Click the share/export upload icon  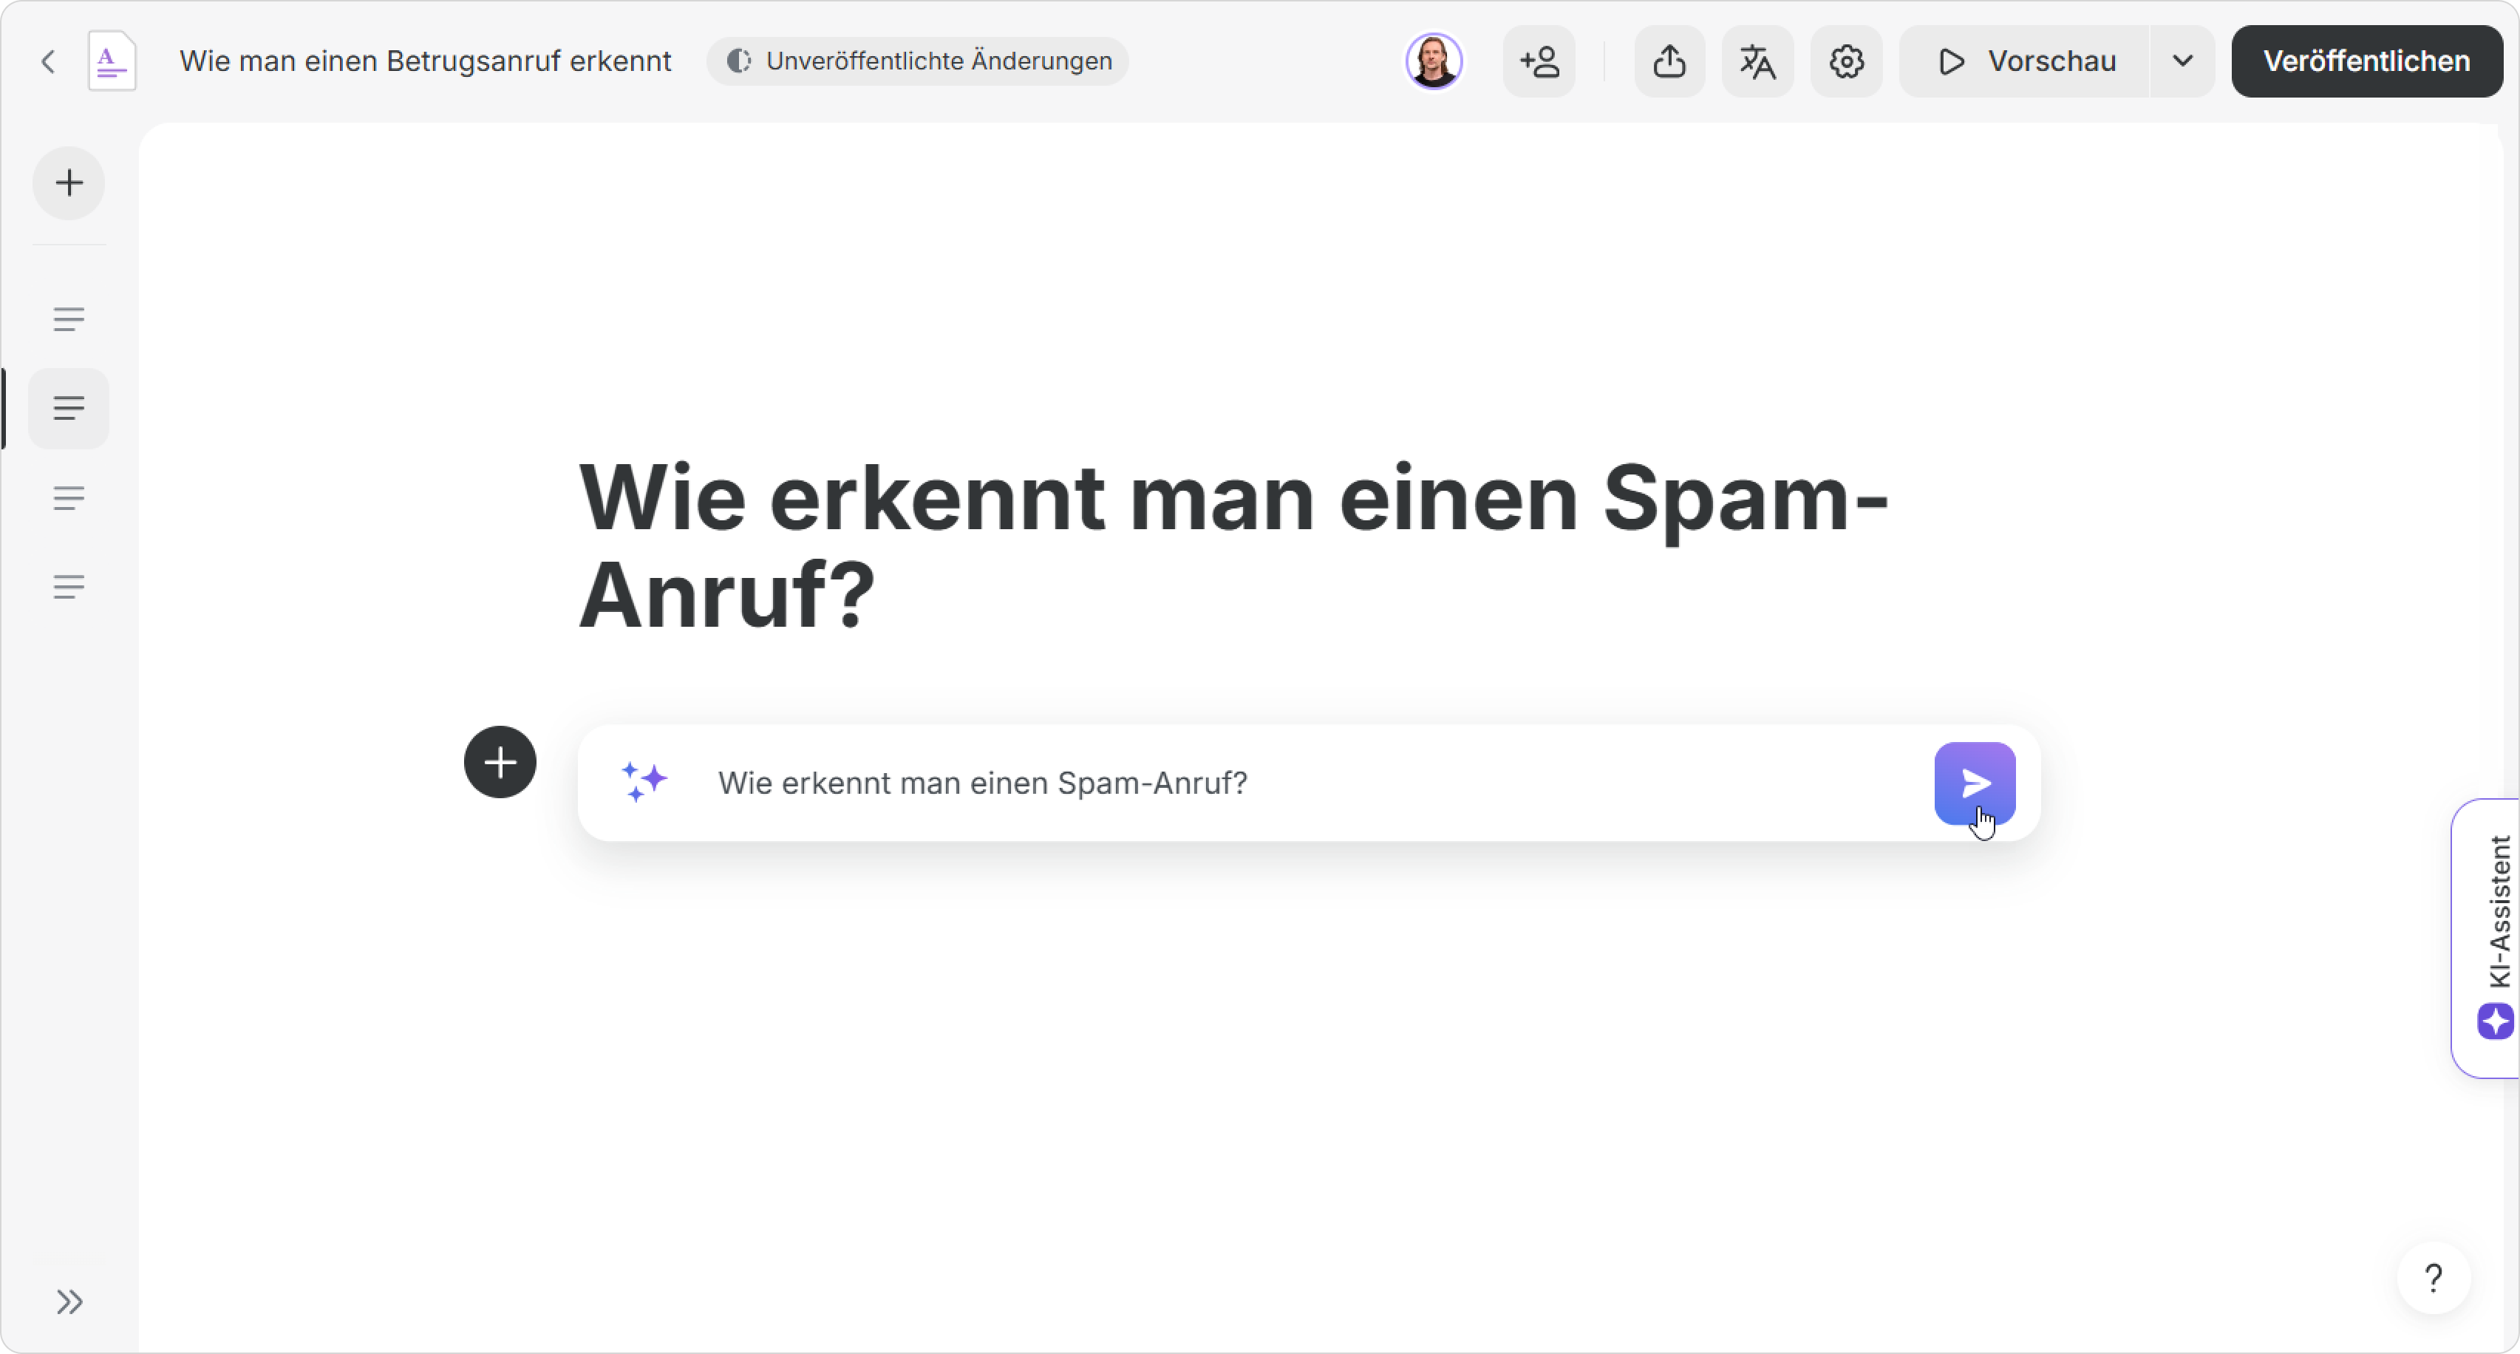1669,61
